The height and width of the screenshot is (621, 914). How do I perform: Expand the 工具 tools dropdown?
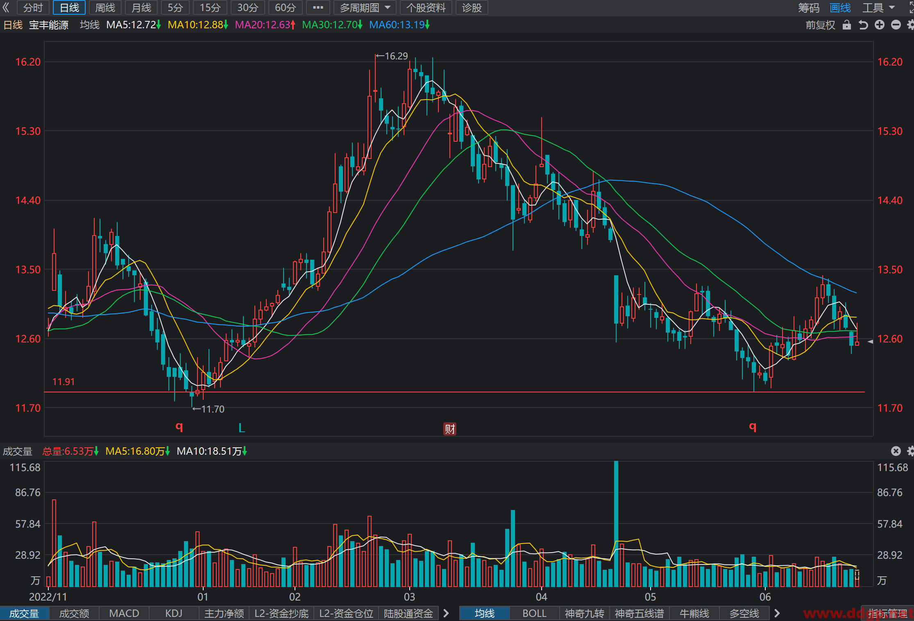[878, 8]
